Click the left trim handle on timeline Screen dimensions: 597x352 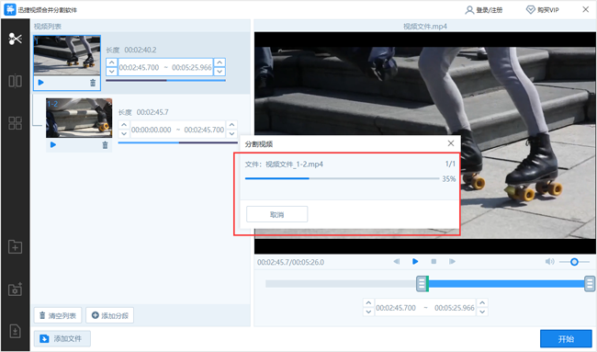(x=422, y=284)
